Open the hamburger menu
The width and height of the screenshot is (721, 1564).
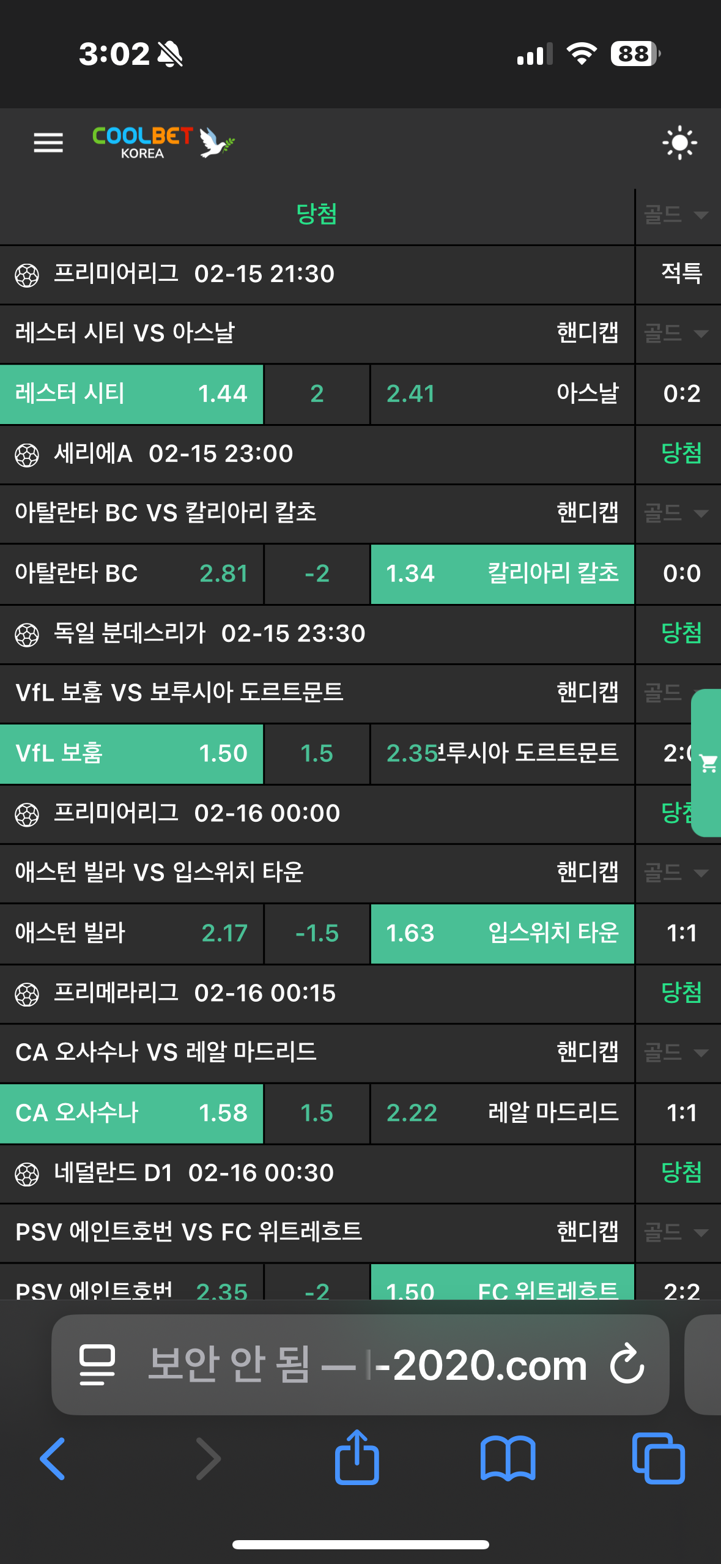(x=48, y=143)
